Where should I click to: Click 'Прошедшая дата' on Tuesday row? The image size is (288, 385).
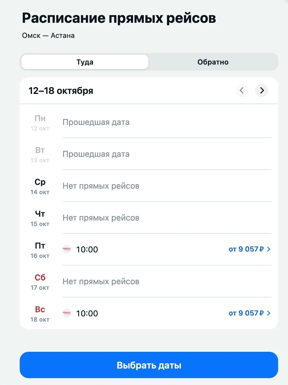(x=96, y=154)
